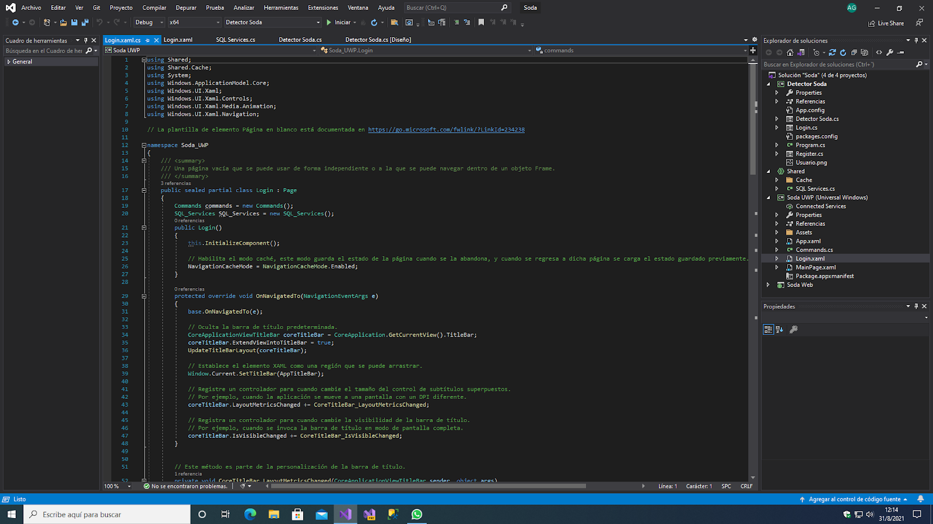Open the Debug configuration dropdown
This screenshot has width=933, height=524.
149,22
